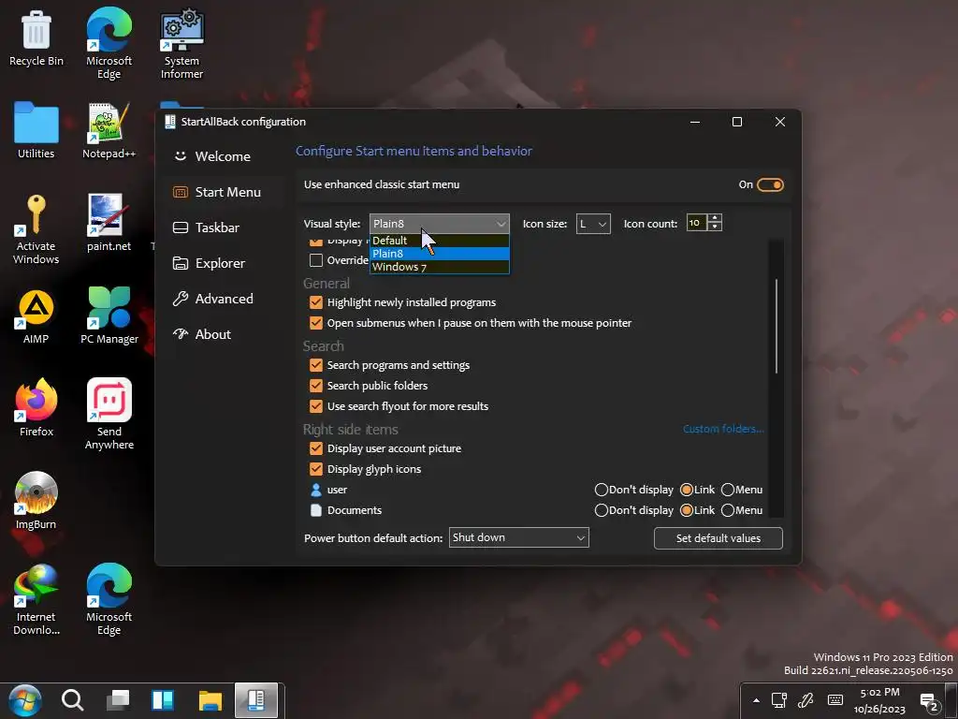Open the About section
This screenshot has width=958, height=719.
tap(223, 334)
